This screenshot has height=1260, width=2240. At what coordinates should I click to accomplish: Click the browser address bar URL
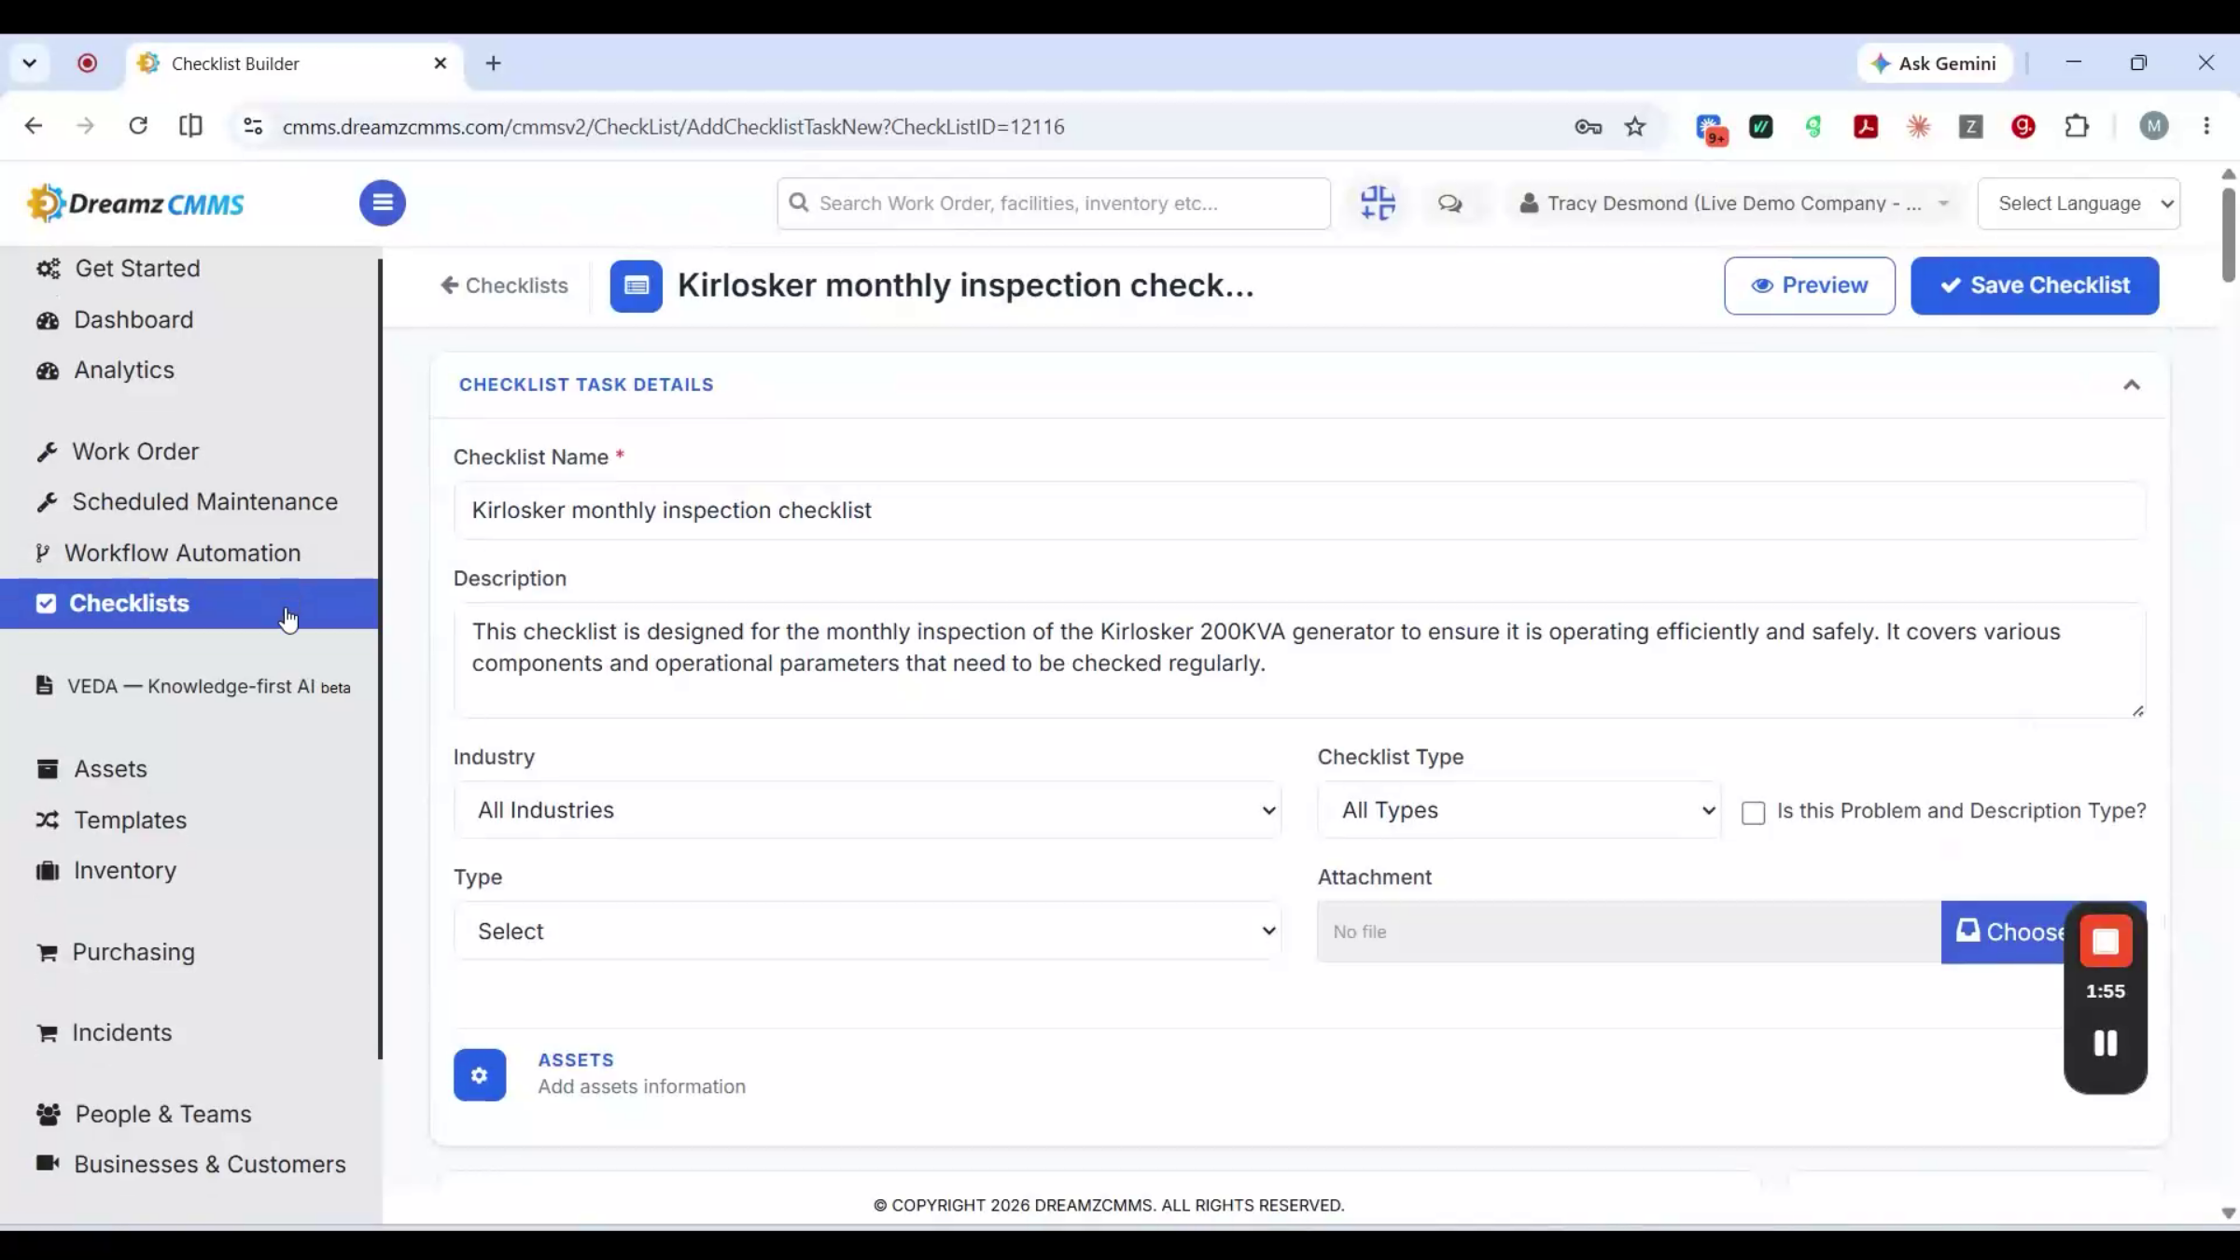673,127
